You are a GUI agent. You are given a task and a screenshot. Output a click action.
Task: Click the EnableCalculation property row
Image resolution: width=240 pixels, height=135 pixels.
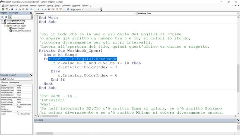[16, 95]
